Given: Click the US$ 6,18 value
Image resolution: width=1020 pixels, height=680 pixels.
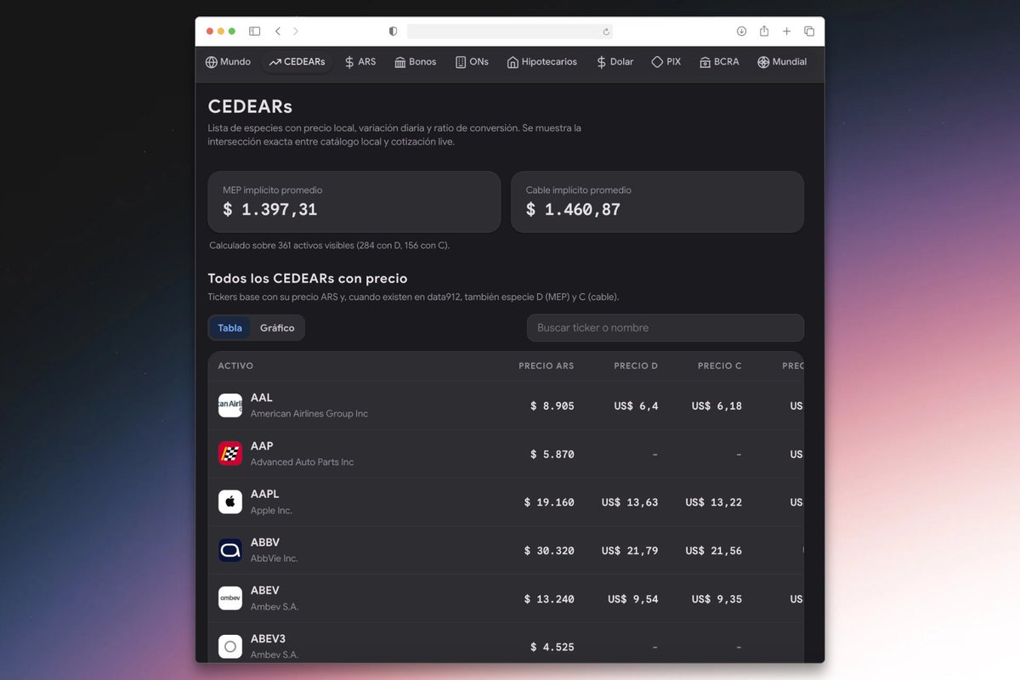Looking at the screenshot, I should coord(717,406).
